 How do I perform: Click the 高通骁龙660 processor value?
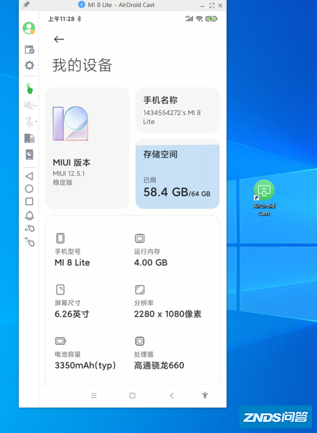[x=159, y=365]
